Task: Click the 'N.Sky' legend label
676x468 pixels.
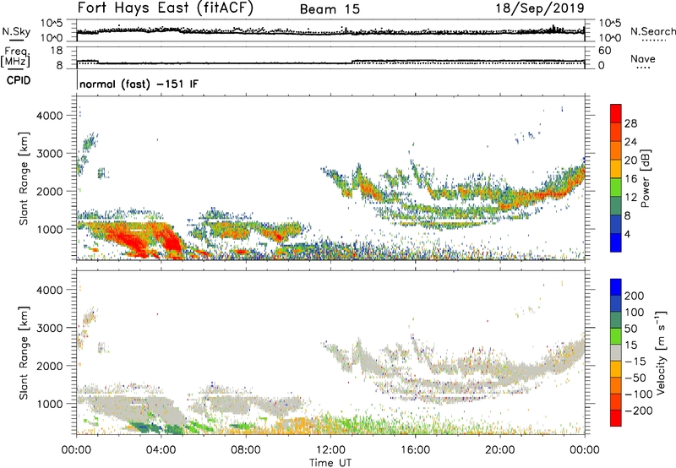Action: point(16,32)
